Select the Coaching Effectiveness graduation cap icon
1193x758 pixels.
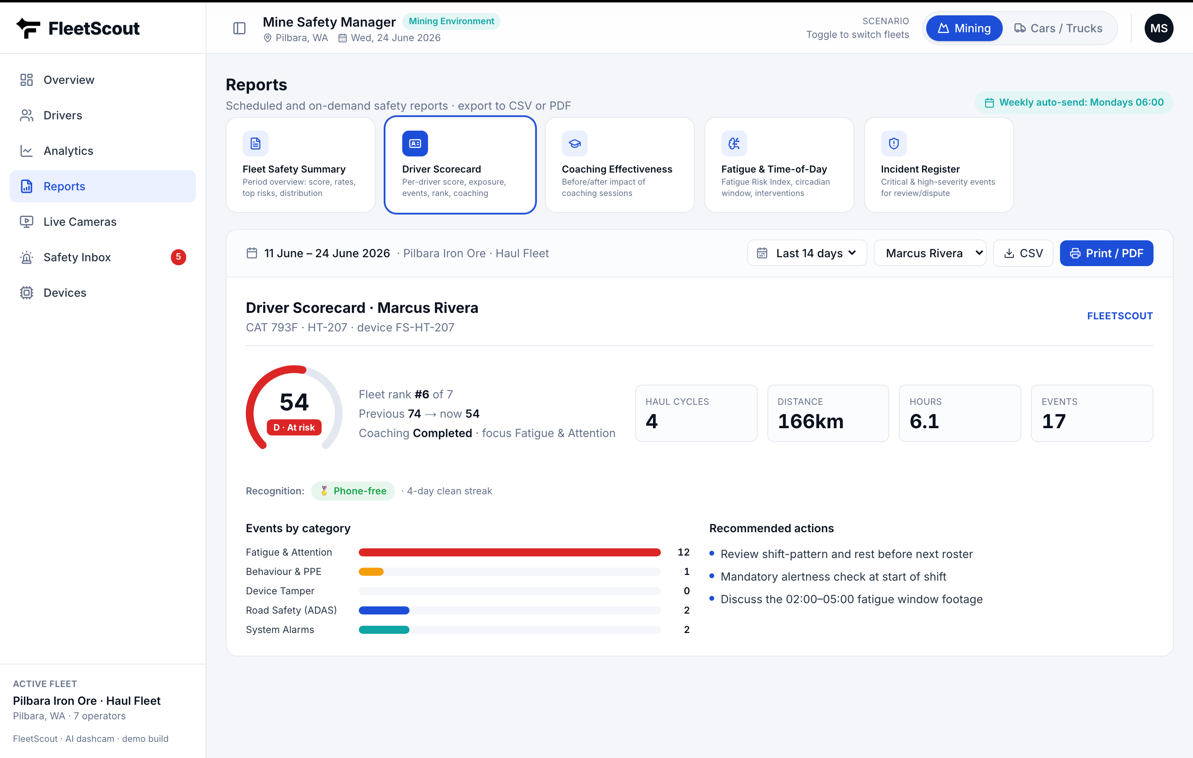pos(574,143)
